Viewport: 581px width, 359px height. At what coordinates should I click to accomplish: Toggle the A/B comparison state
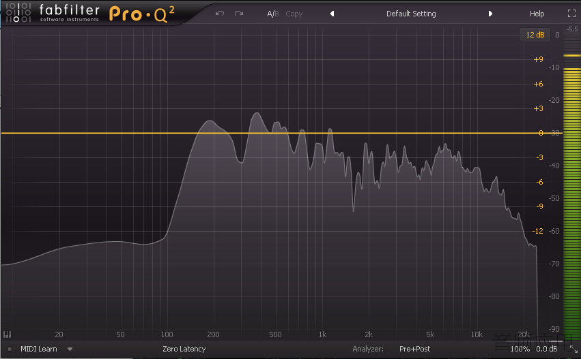(272, 14)
